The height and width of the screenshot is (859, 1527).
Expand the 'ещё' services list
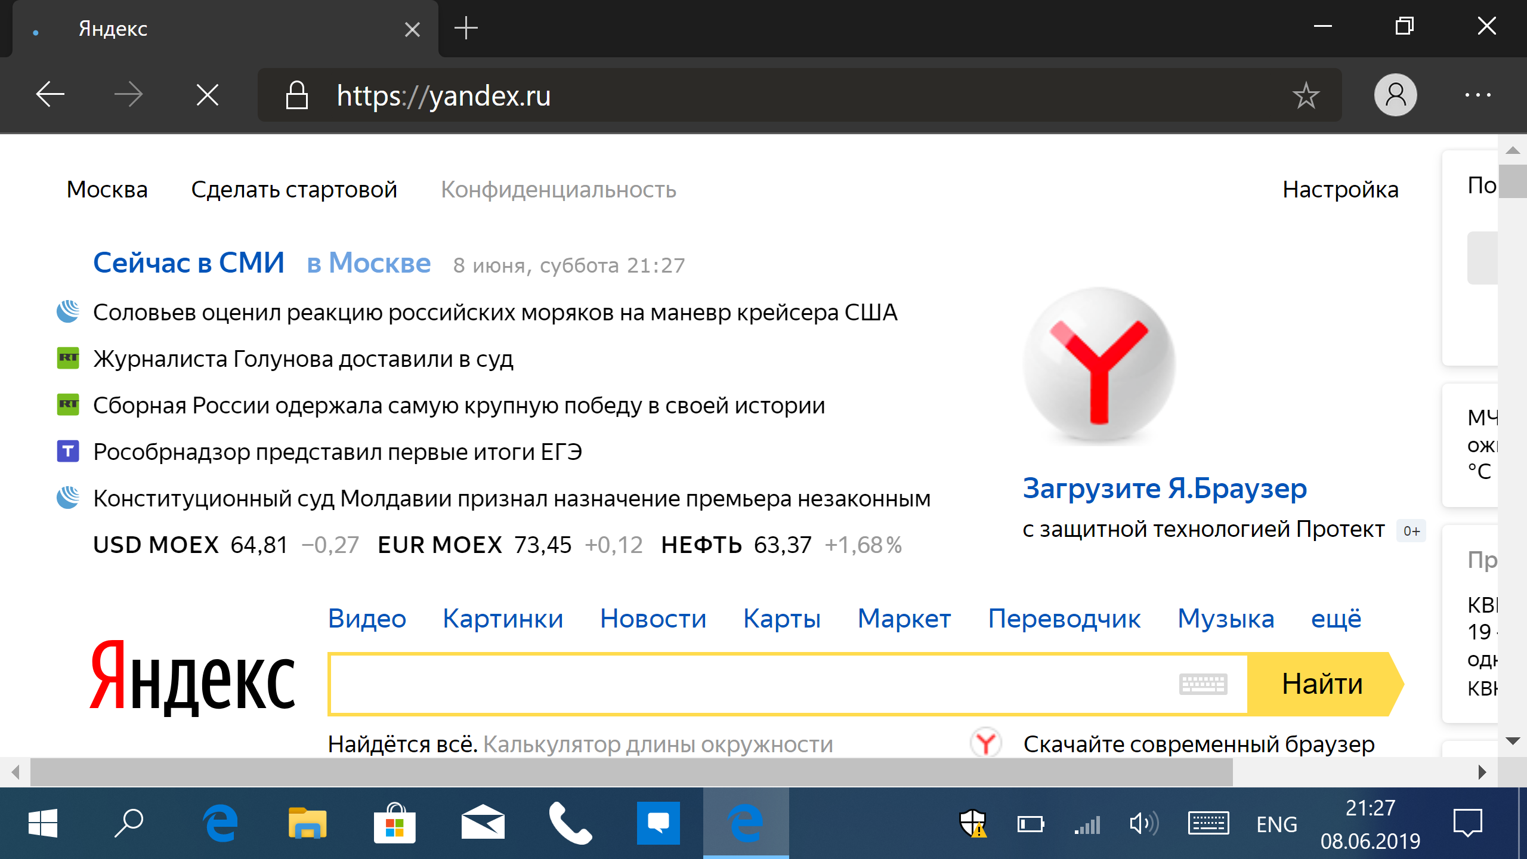tap(1336, 619)
